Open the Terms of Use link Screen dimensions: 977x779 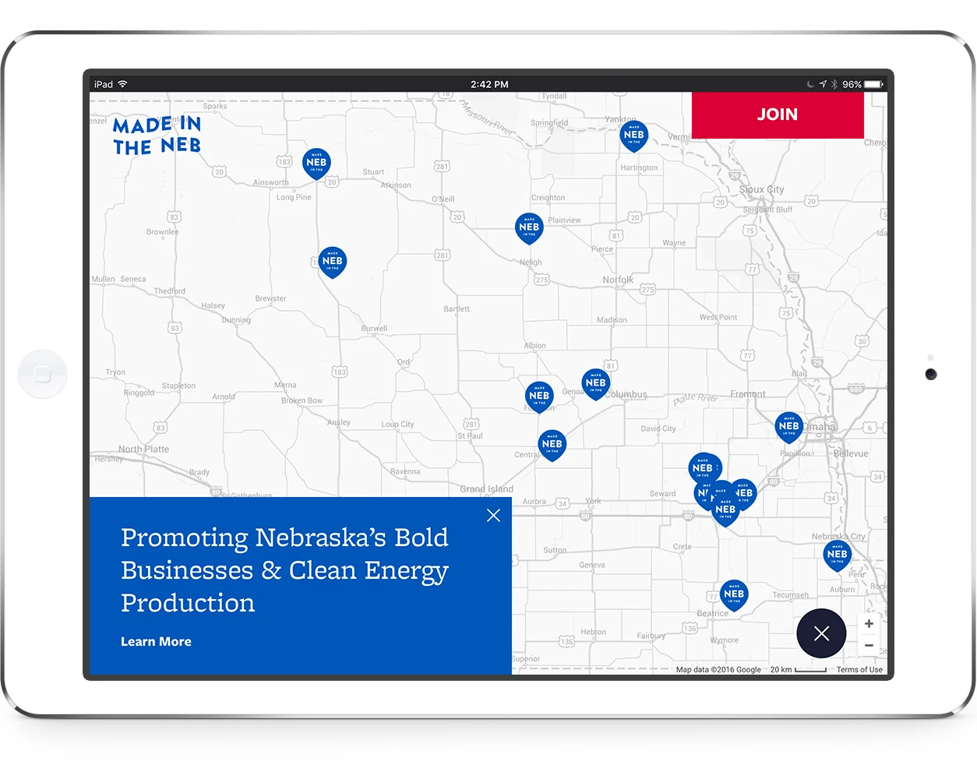[859, 670]
